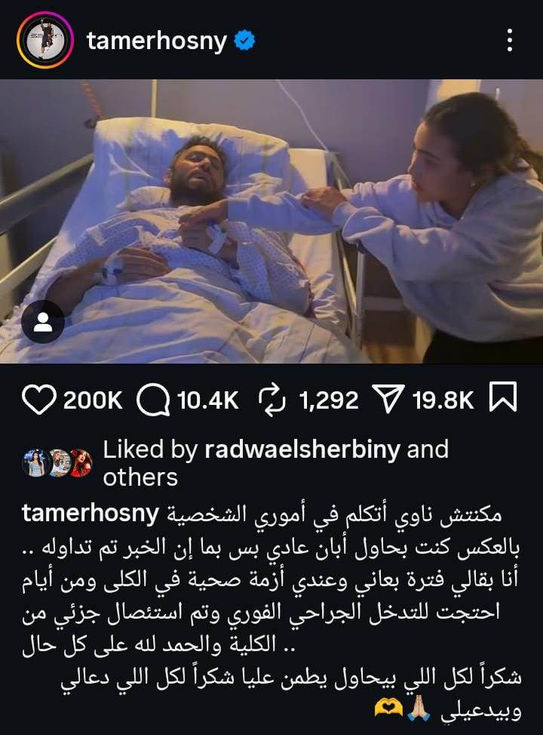Open comments via speech bubble icon

153,400
